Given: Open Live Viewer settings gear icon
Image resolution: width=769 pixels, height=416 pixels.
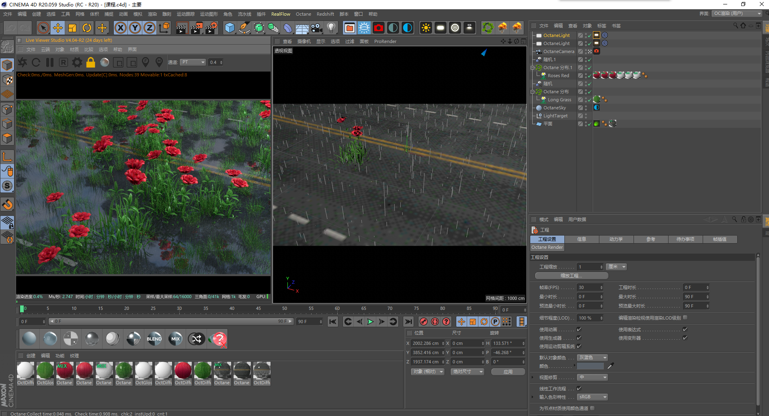Looking at the screenshot, I should 77,62.
